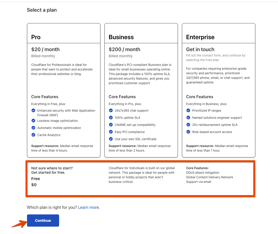
Task: Click checkmark beside 100% uptime SLA
Action: pos(111,118)
